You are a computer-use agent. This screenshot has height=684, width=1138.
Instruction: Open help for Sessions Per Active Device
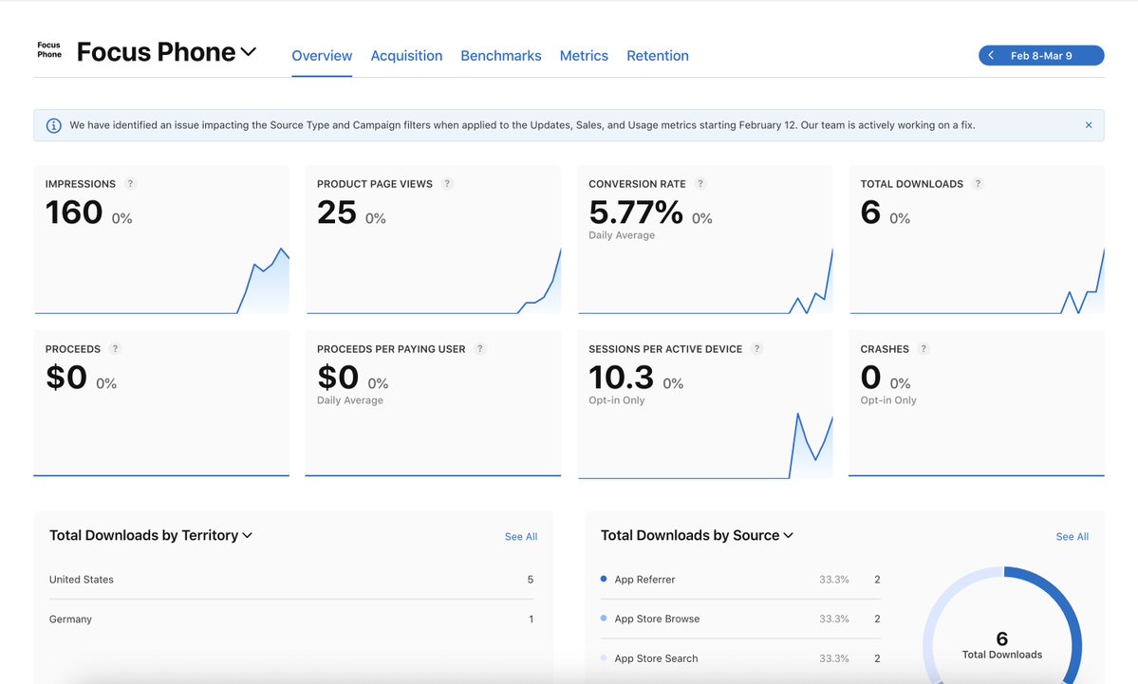coord(757,349)
